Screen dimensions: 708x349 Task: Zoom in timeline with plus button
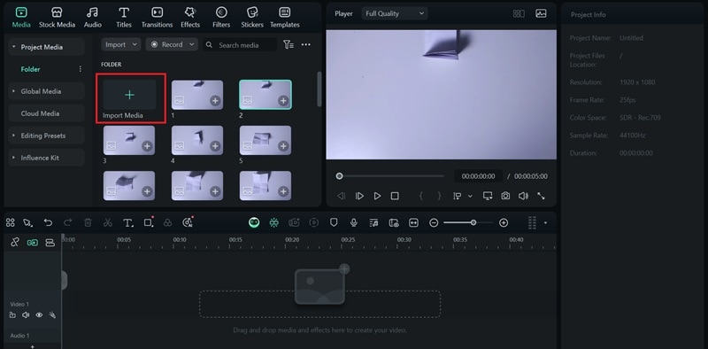504,222
